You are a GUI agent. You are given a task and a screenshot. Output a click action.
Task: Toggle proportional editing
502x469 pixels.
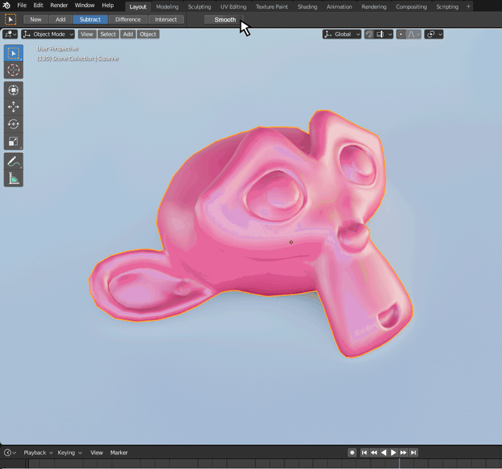[401, 34]
